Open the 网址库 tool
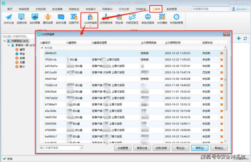This screenshot has height=162, width=251. click(119, 19)
